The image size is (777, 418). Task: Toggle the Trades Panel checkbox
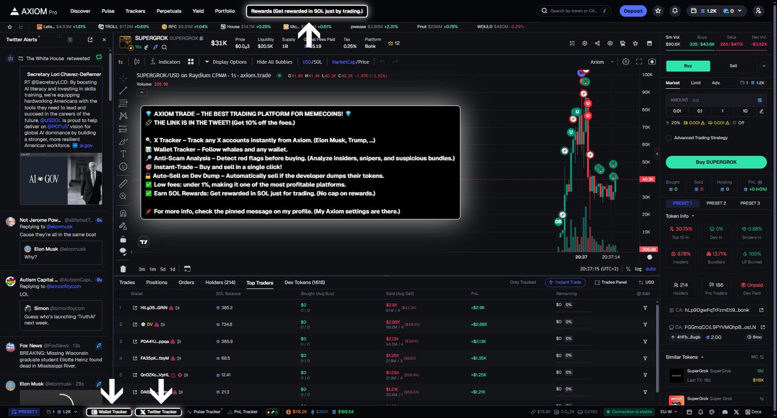click(611, 282)
